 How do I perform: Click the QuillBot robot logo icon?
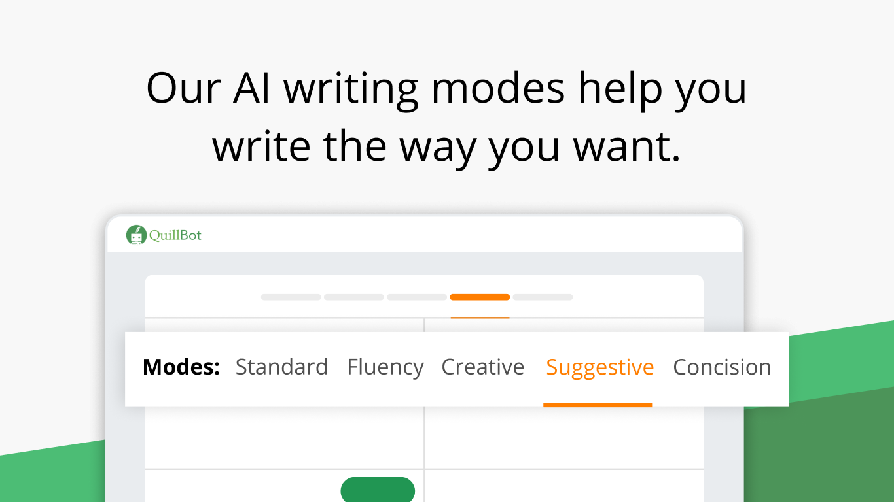[x=135, y=235]
